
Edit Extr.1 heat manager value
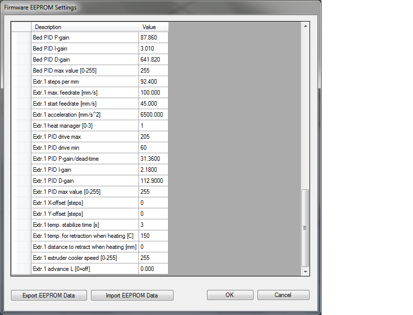(153, 126)
